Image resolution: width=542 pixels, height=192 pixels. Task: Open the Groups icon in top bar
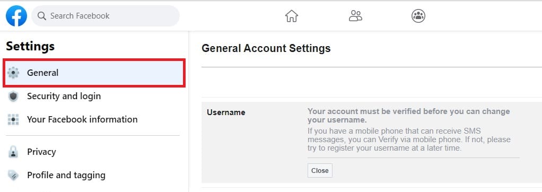click(418, 16)
